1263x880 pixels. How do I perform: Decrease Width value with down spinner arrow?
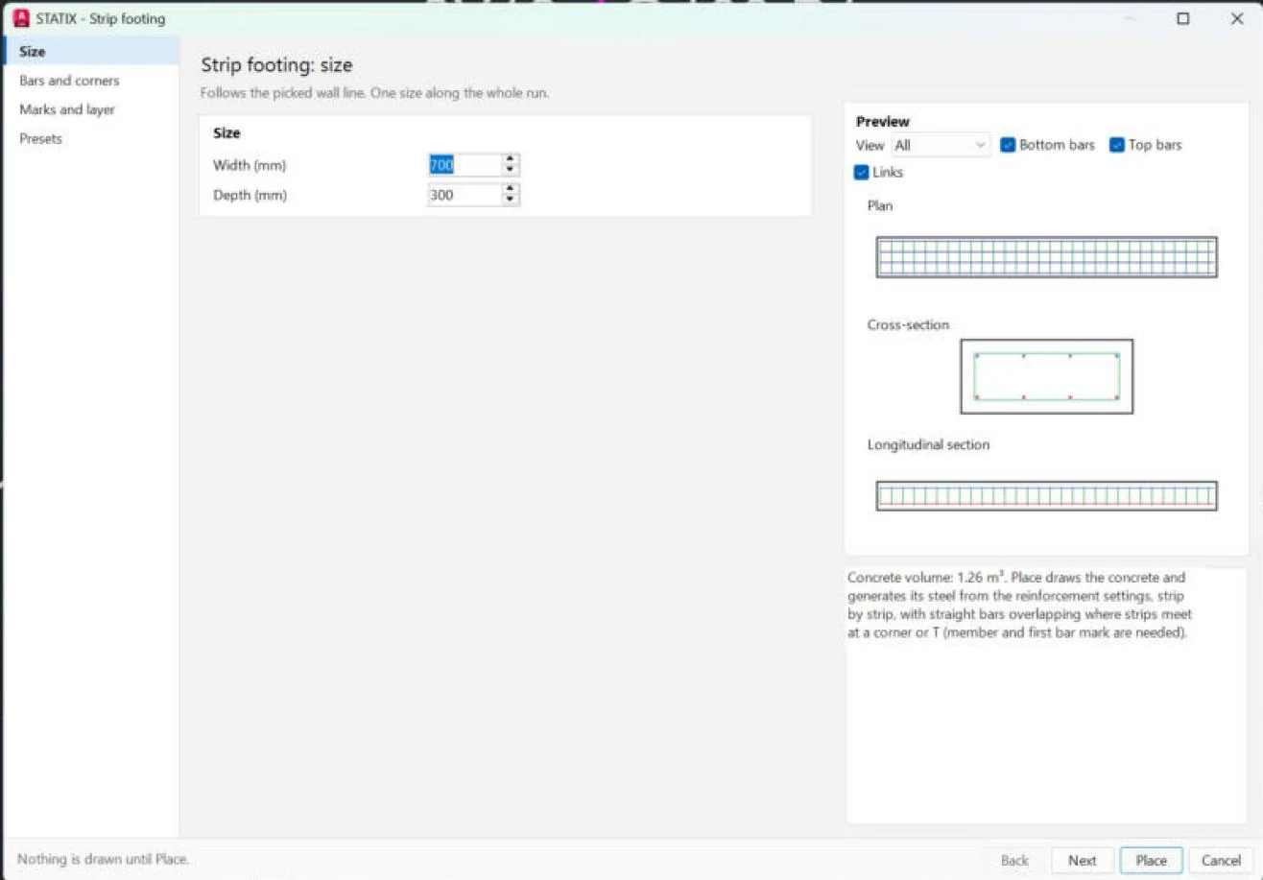click(x=511, y=171)
